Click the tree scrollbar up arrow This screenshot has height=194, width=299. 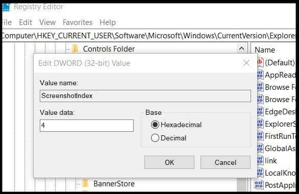[x=241, y=48]
